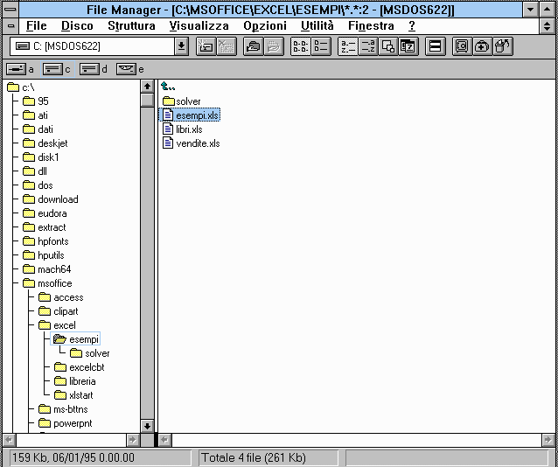Open the Utilità menu
558x467 pixels.
tap(317, 26)
